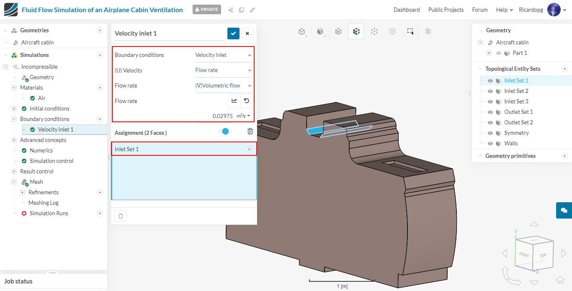This screenshot has height=291, width=572.
Task: Open the chat support bubble
Action: [x=564, y=210]
